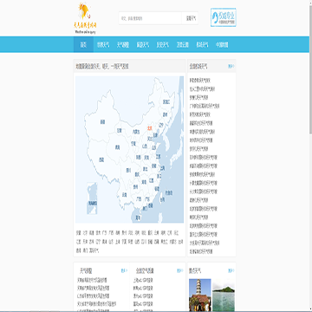The width and height of the screenshot is (312, 312).
Task: Select 贵州 on the China map
Action: click(135, 186)
